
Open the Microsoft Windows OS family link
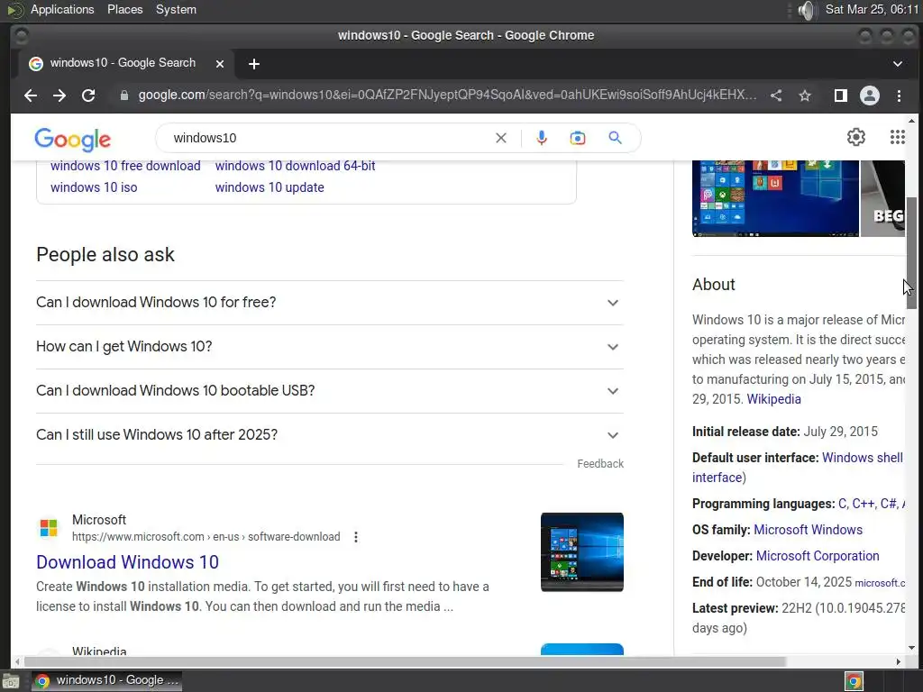pyautogui.click(x=808, y=530)
